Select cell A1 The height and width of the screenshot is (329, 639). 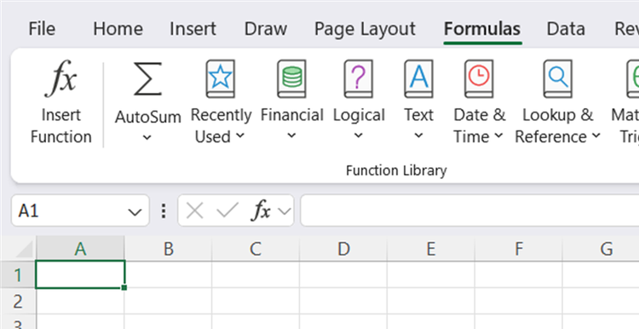click(80, 274)
